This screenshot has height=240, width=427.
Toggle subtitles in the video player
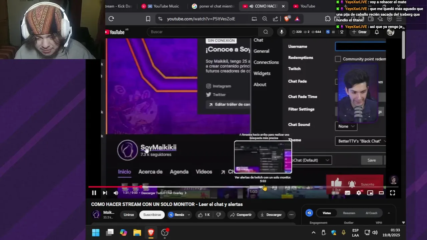(x=347, y=193)
